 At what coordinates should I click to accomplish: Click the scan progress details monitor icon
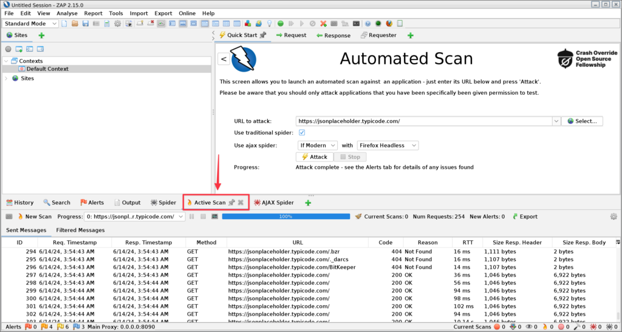pyautogui.click(x=214, y=216)
